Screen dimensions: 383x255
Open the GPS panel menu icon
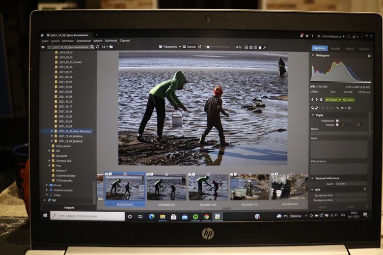[x=365, y=189]
